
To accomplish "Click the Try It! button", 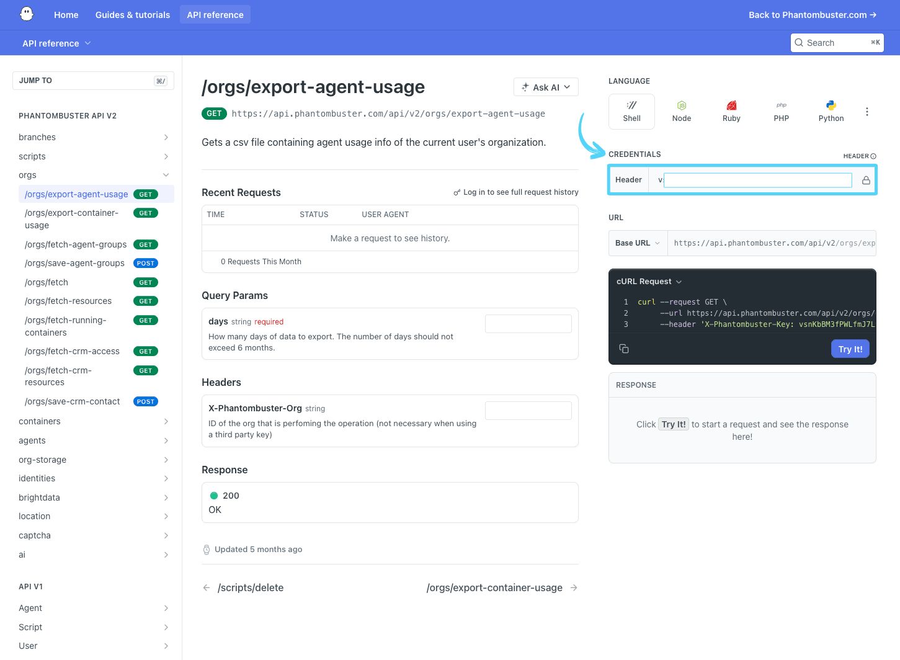I will [850, 349].
